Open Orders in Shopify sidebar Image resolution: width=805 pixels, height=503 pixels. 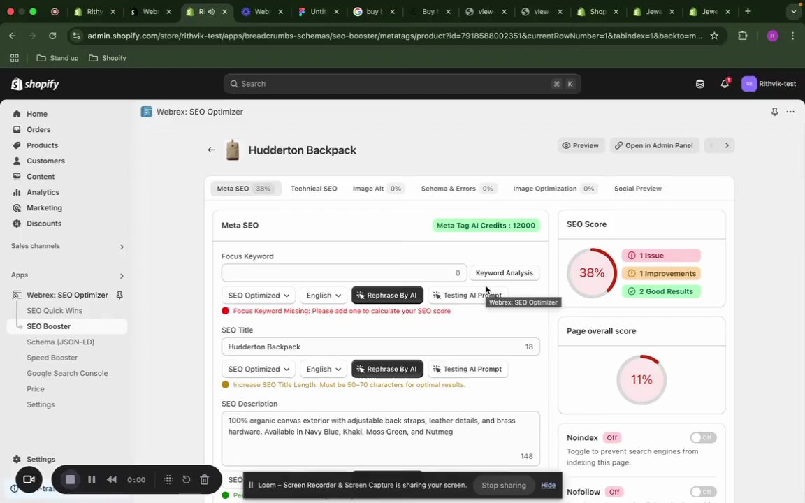(38, 129)
